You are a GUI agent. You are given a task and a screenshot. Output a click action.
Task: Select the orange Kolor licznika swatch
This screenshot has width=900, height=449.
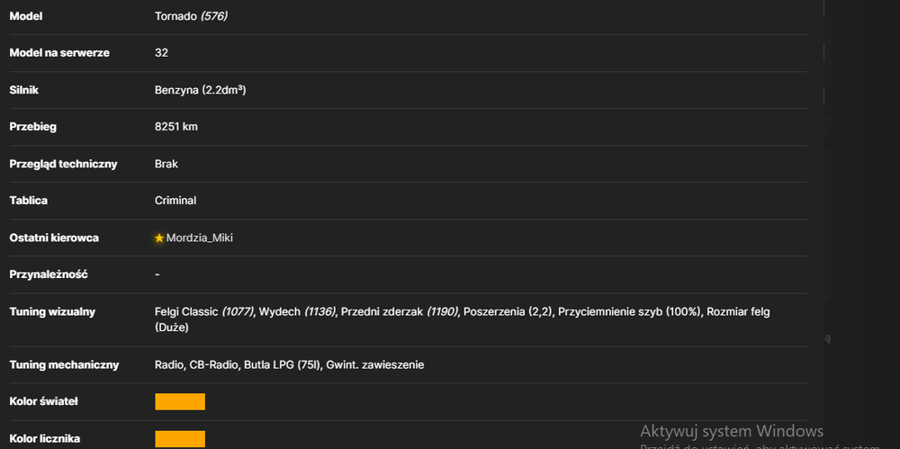[x=180, y=439]
